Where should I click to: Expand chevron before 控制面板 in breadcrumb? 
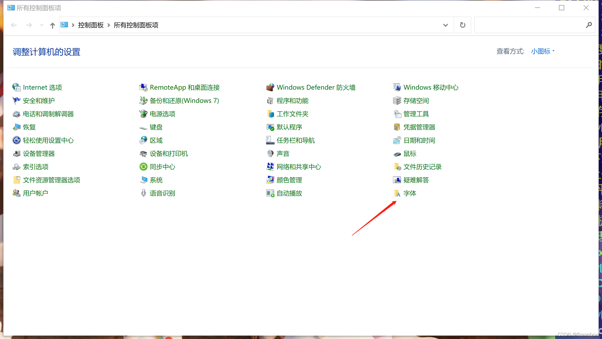point(73,25)
